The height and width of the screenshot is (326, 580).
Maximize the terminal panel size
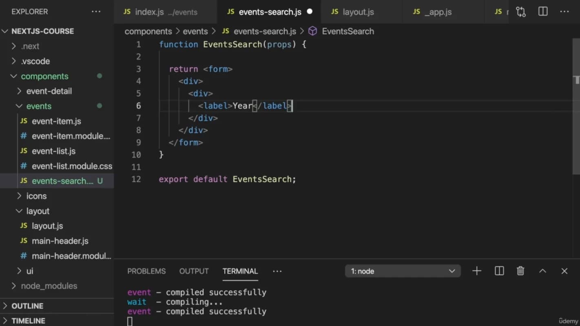542,271
